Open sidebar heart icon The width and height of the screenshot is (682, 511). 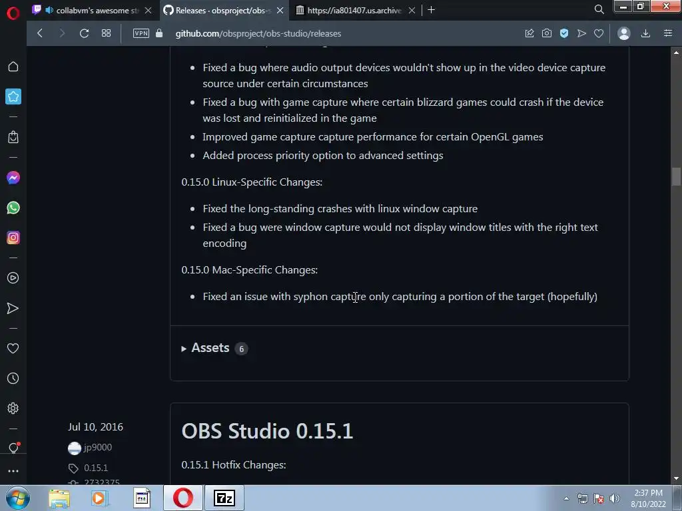pos(13,348)
